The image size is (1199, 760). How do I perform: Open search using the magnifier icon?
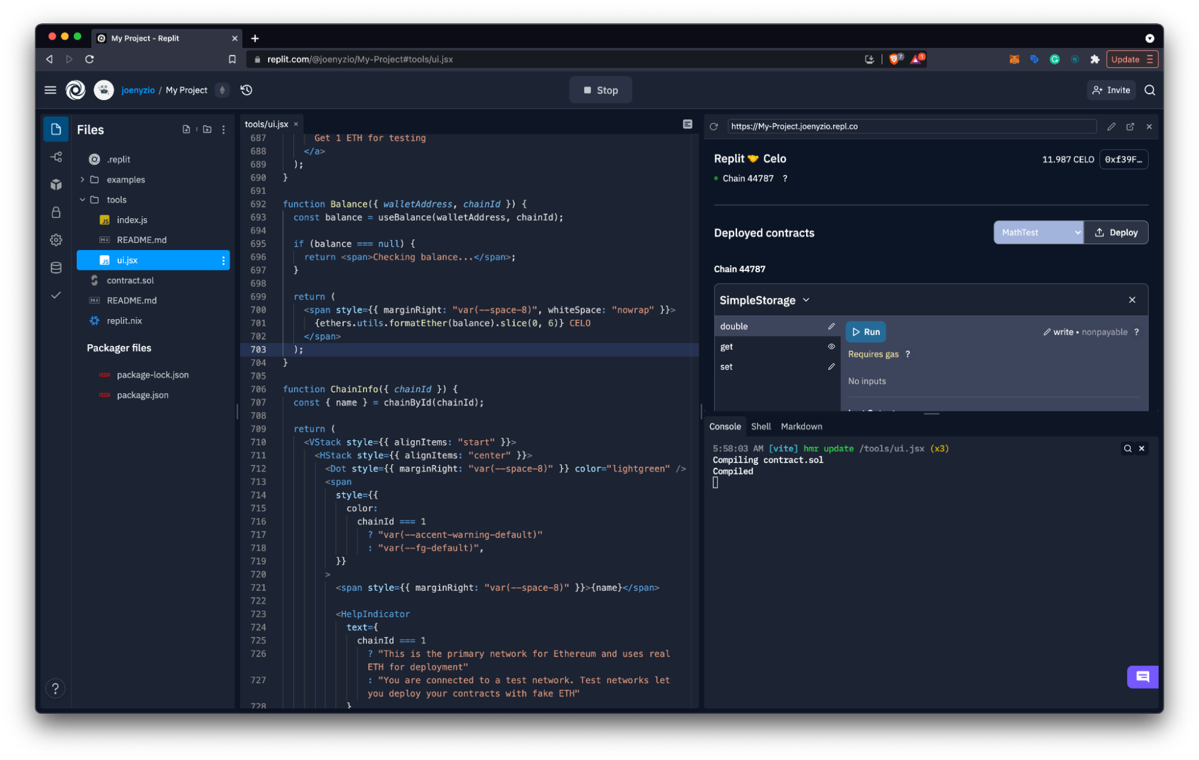pyautogui.click(x=1150, y=90)
